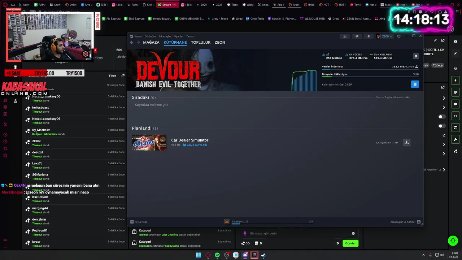Open Oyunlar menu
Image resolution: width=462 pixels, height=260 pixels.
pyautogui.click(x=179, y=36)
